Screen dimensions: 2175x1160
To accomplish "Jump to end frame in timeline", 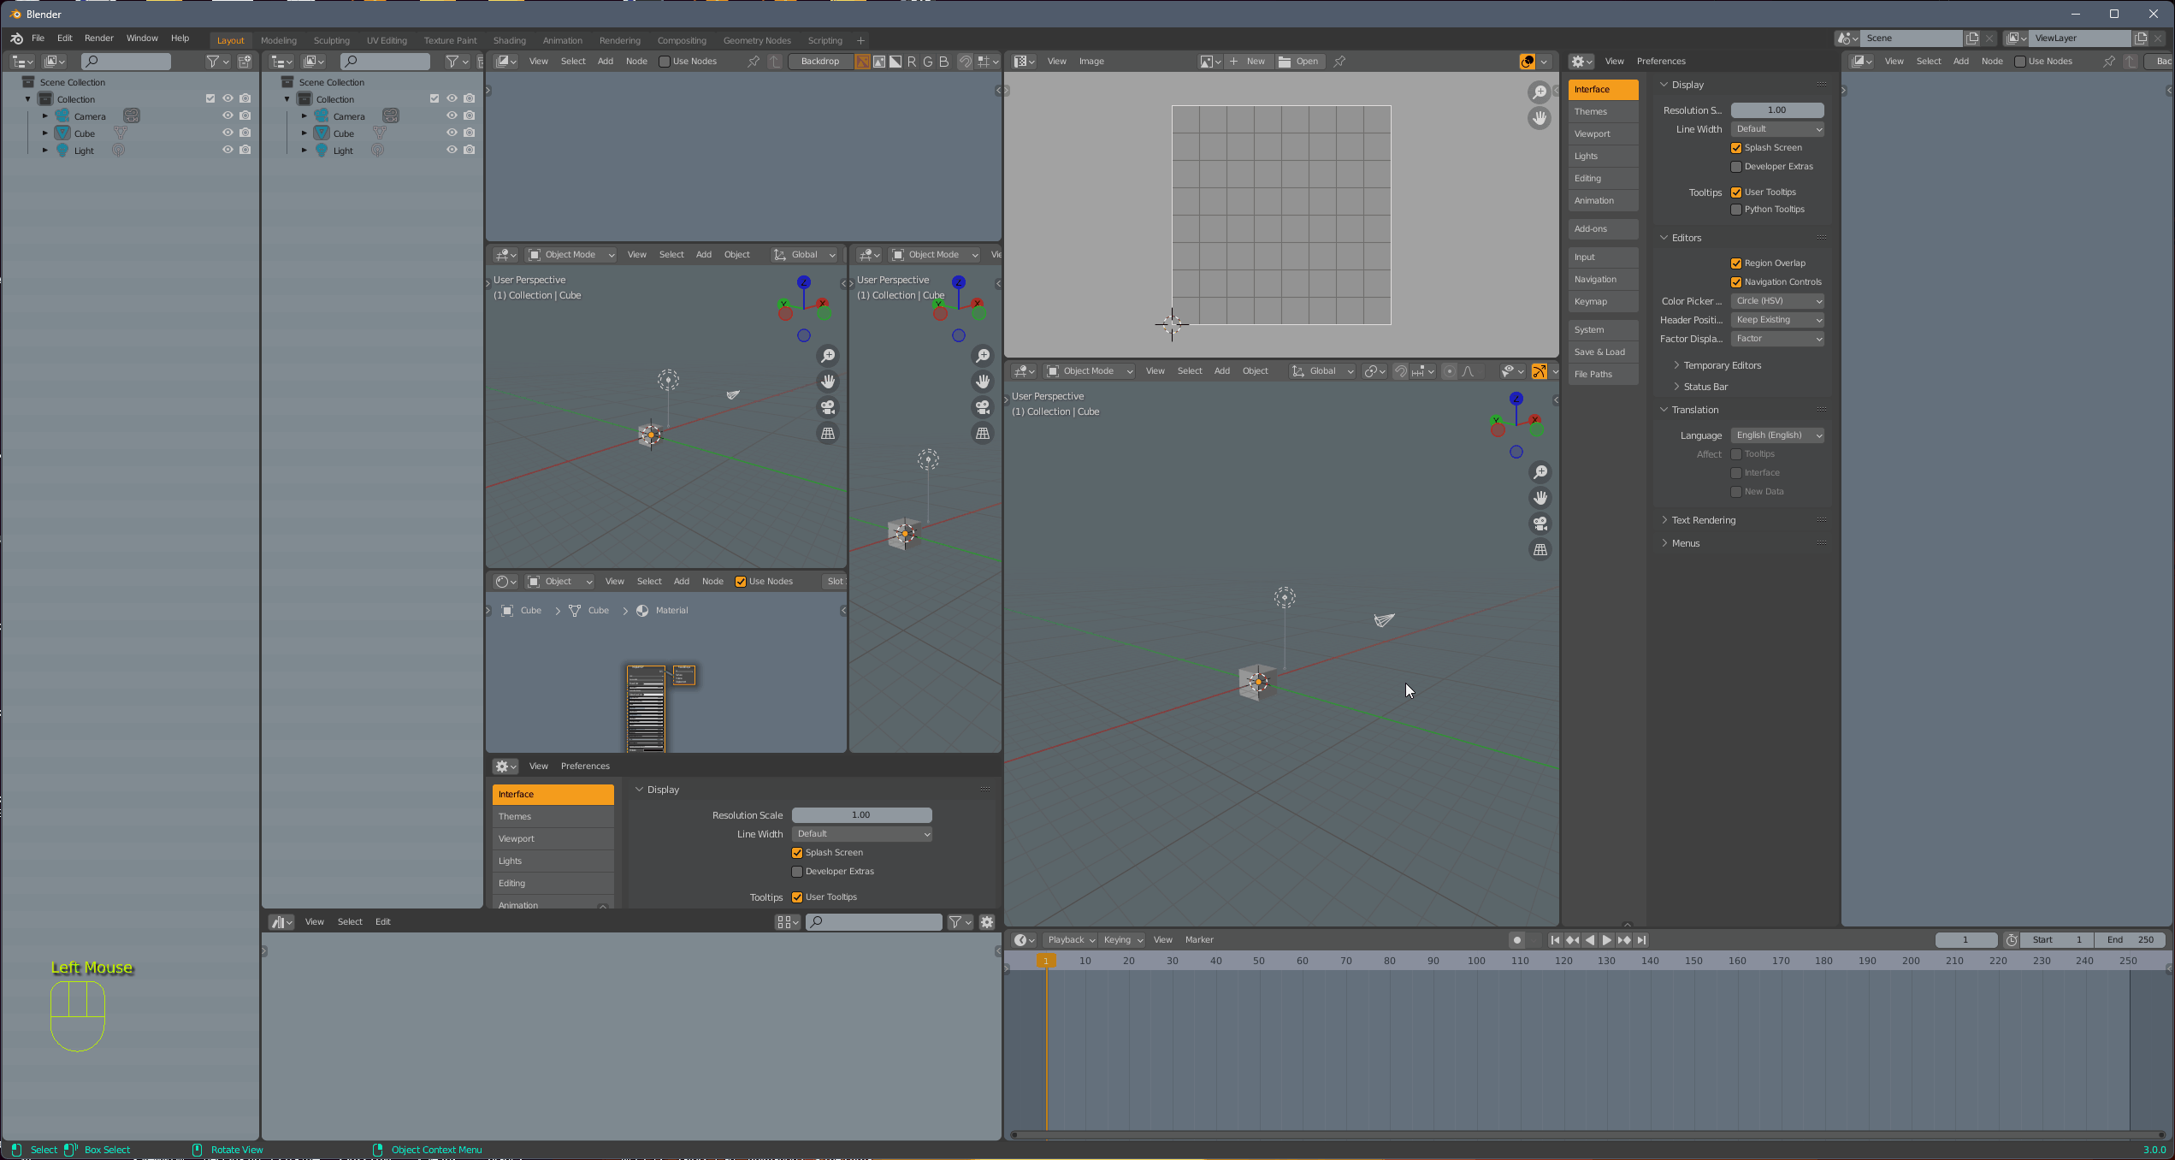I will coord(1641,939).
